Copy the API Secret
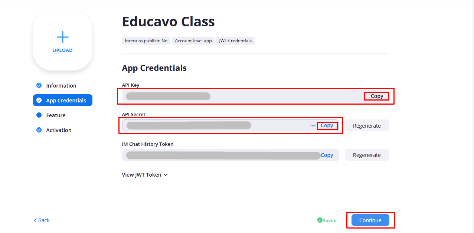 (327, 126)
